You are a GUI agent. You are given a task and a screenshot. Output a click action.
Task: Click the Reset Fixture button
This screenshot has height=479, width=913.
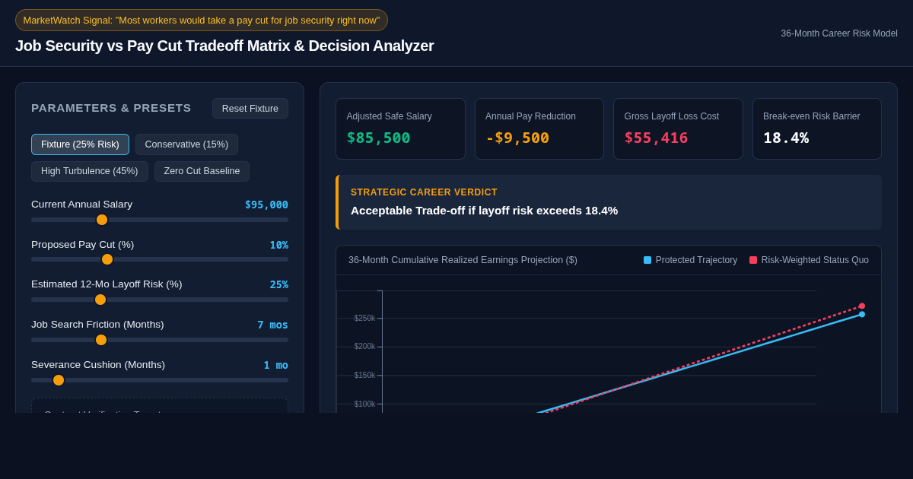point(250,109)
